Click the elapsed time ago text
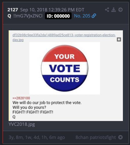130x145 pixels. (x=37, y=137)
